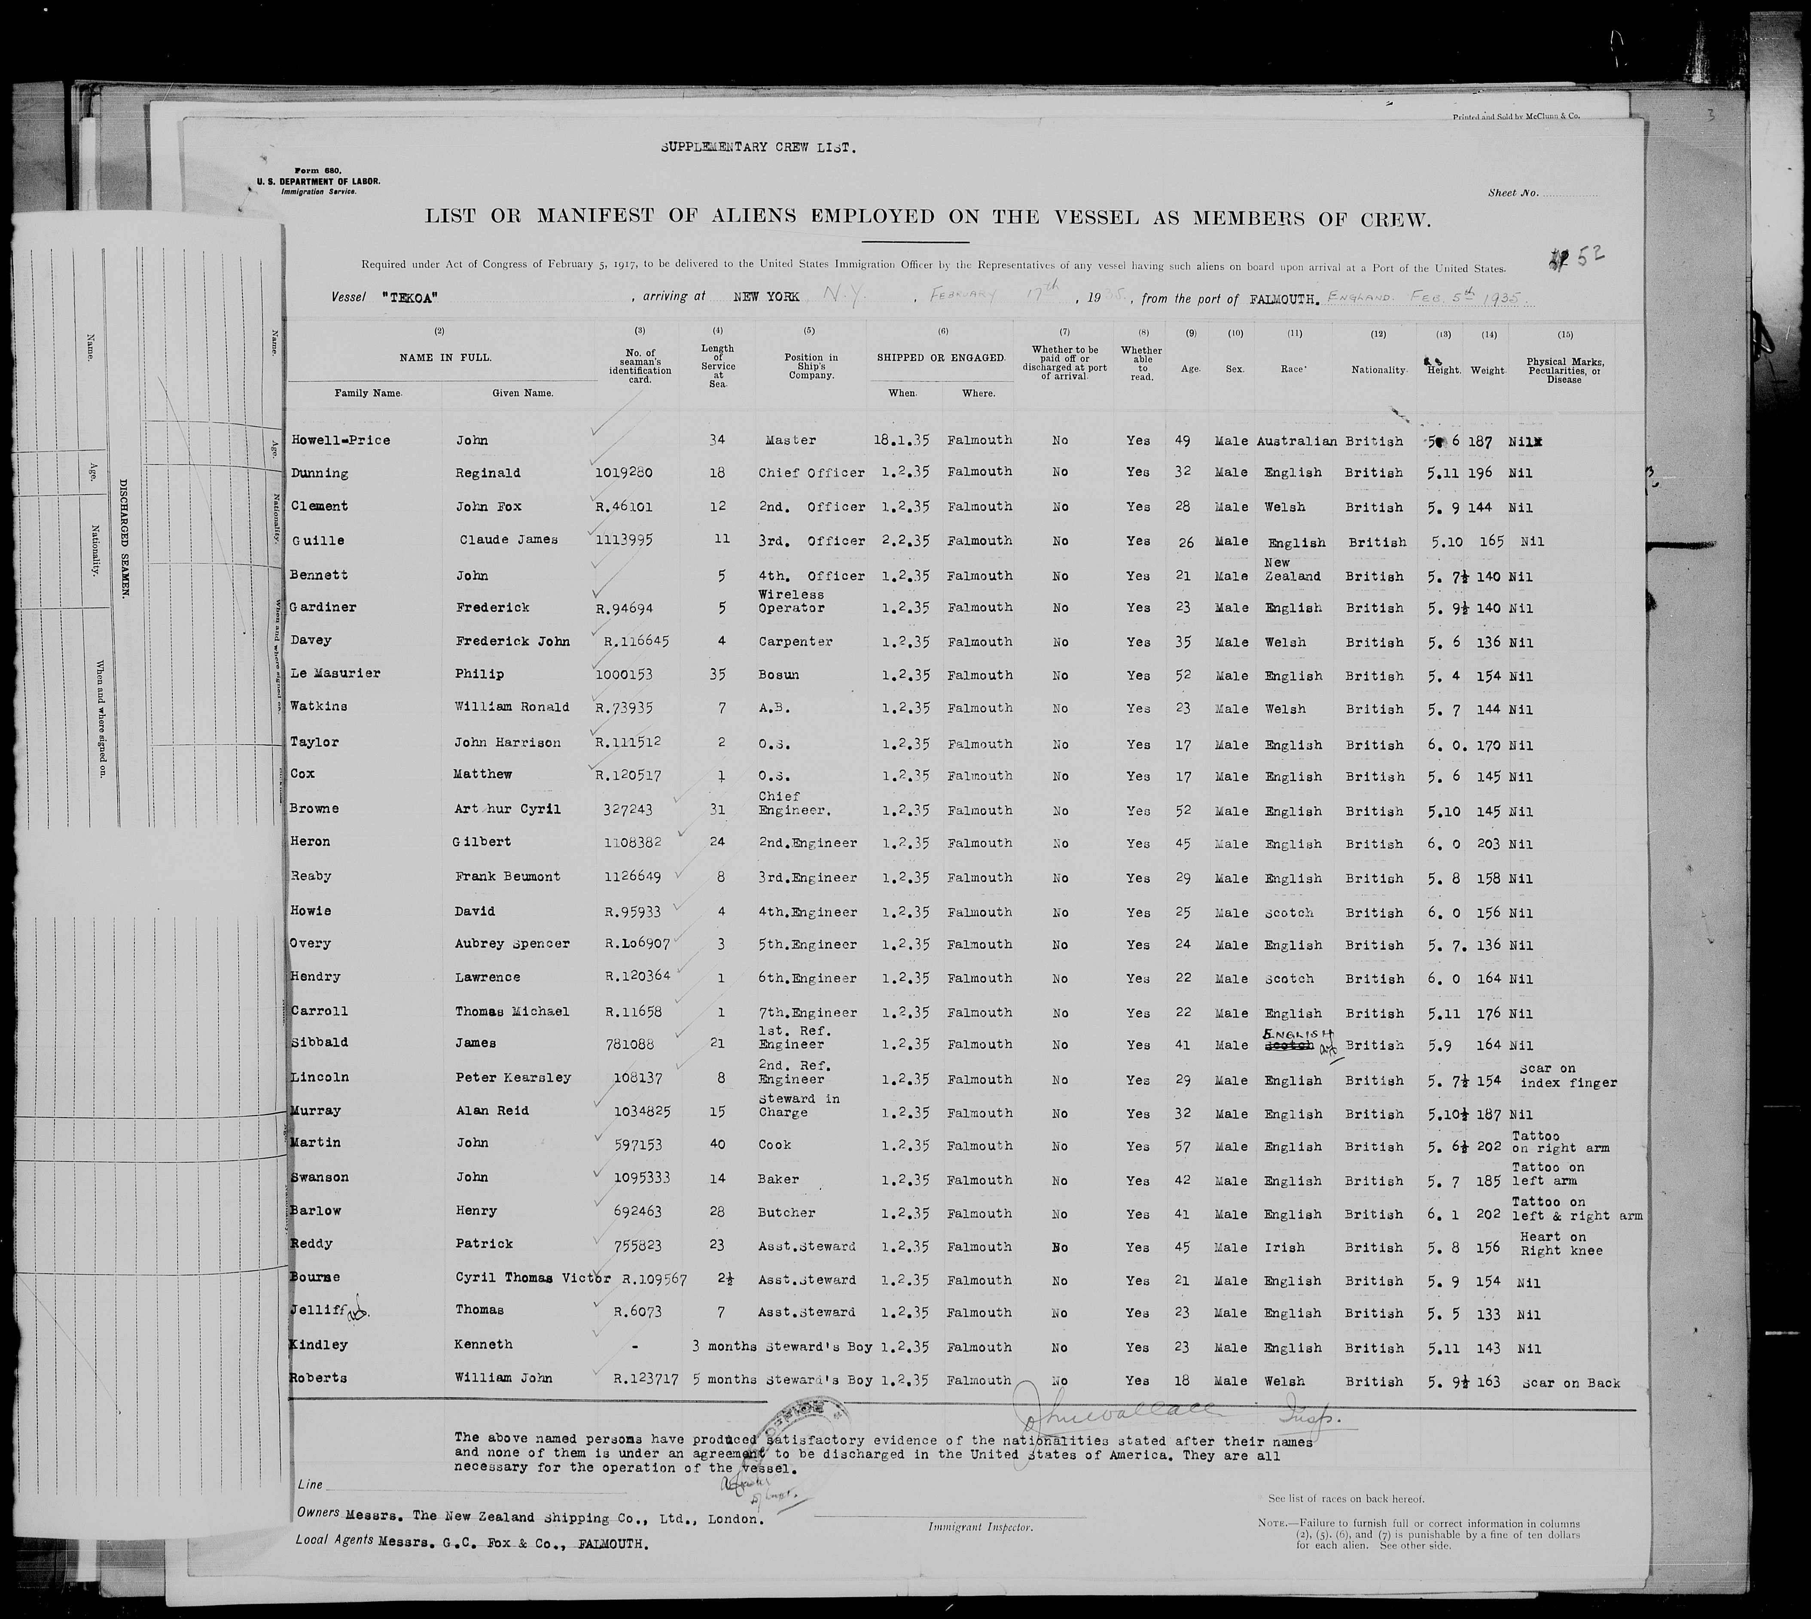Click the header "Physical Marks, Peculiarities, or Disease"
Image resolution: width=1811 pixels, height=1619 pixels.
[1564, 371]
